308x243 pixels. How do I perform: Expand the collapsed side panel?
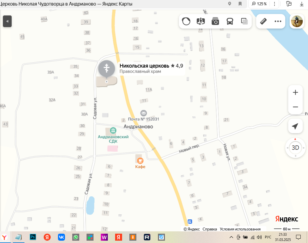pyautogui.click(x=7, y=21)
